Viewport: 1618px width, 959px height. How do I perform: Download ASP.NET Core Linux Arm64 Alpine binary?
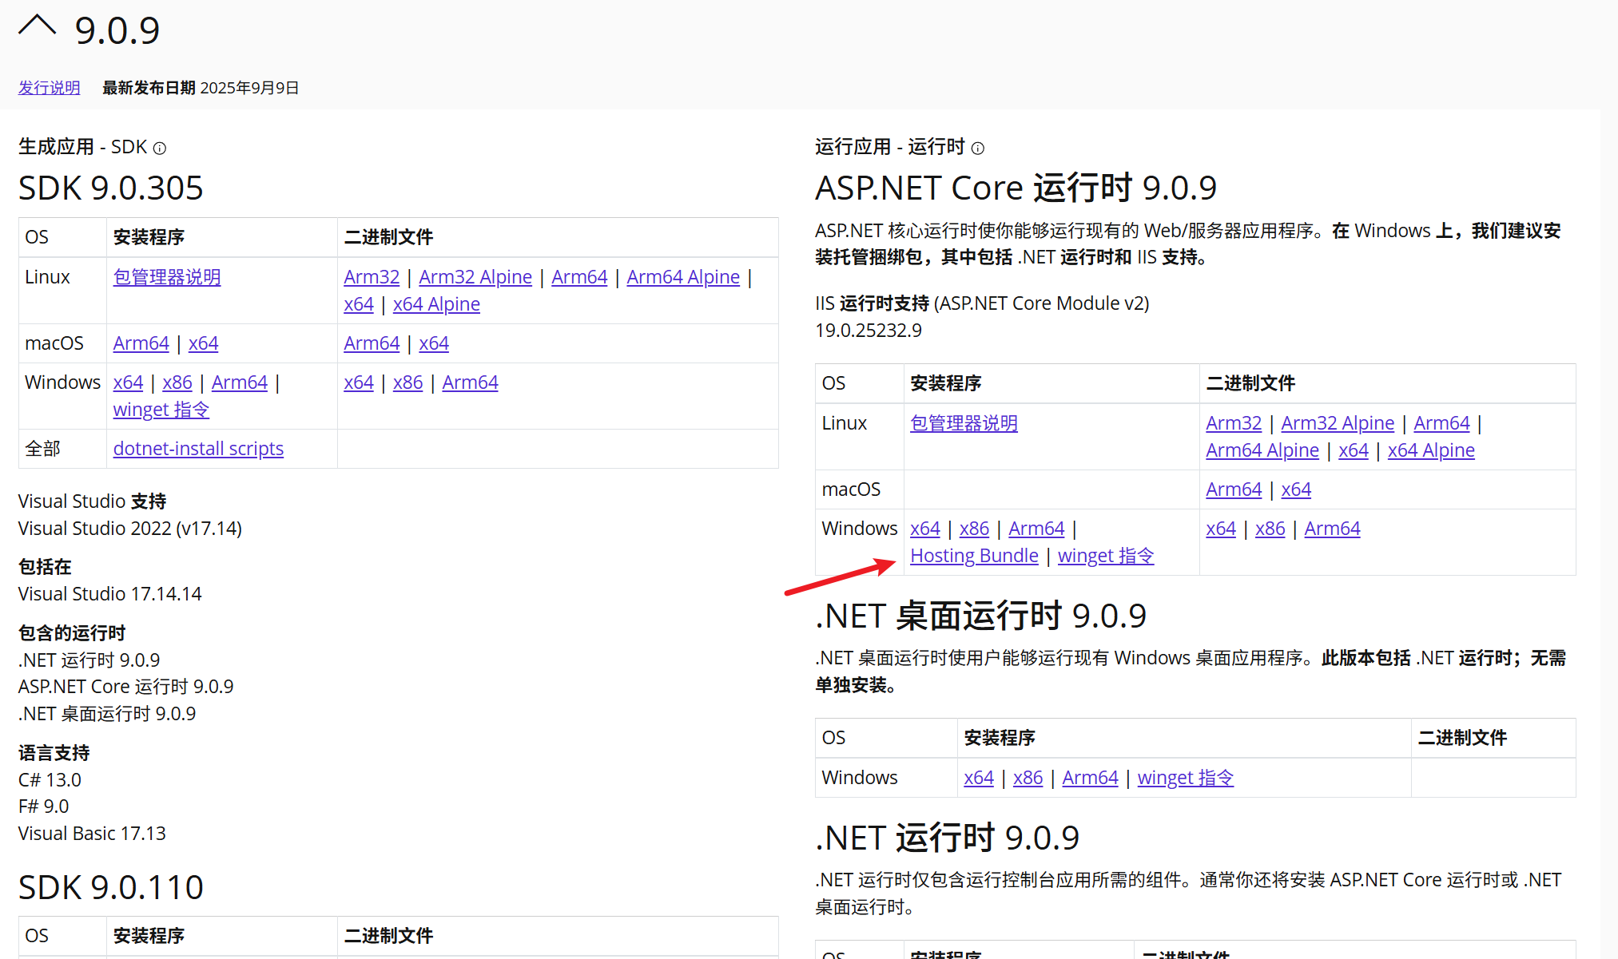click(1262, 450)
